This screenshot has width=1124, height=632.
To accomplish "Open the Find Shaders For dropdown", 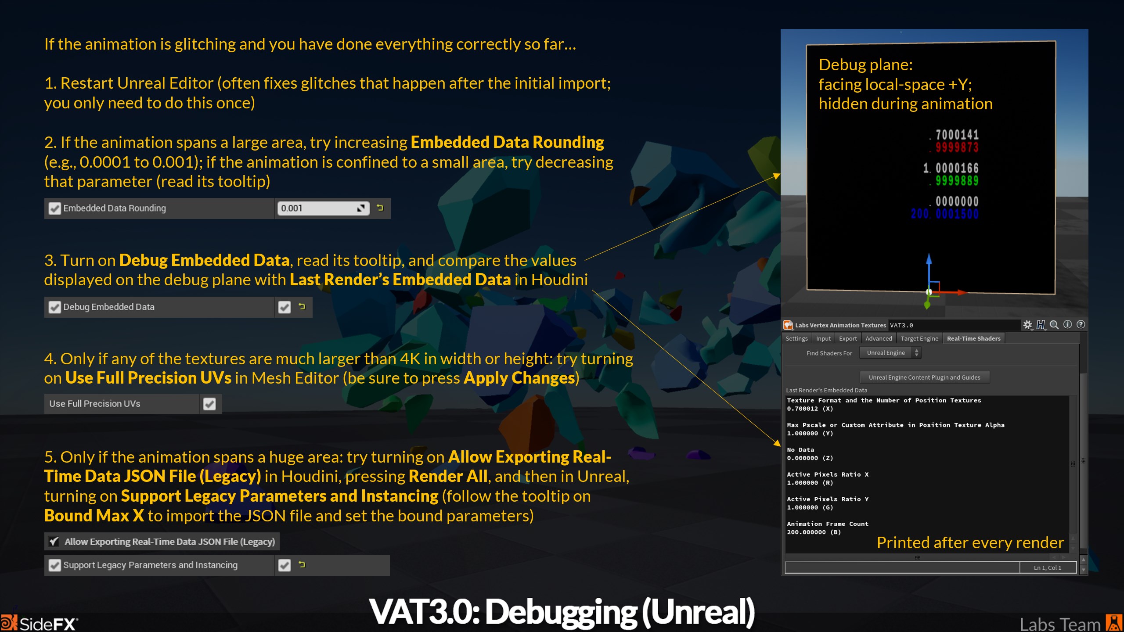I will coord(890,353).
